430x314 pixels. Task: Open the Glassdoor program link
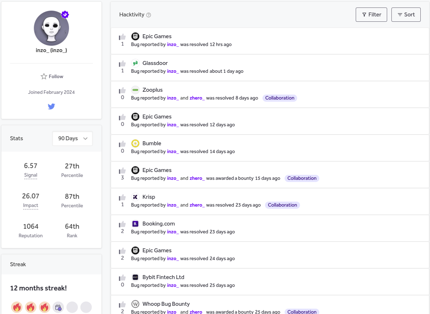pos(155,63)
